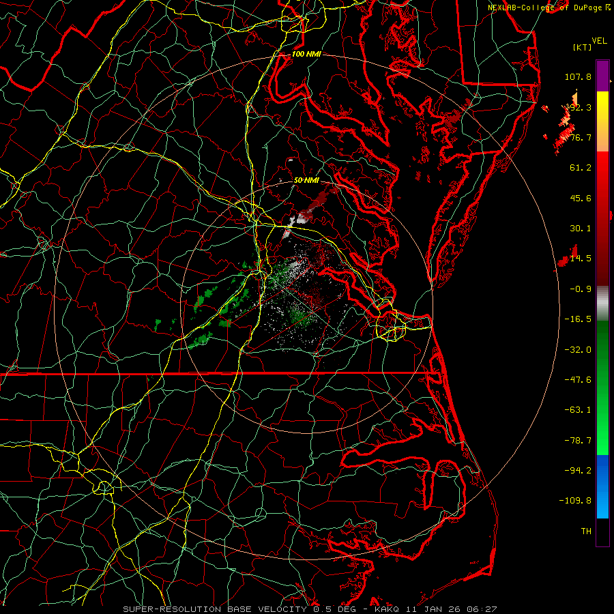Click the VEL legend title
This screenshot has width=614, height=614.
click(x=599, y=41)
